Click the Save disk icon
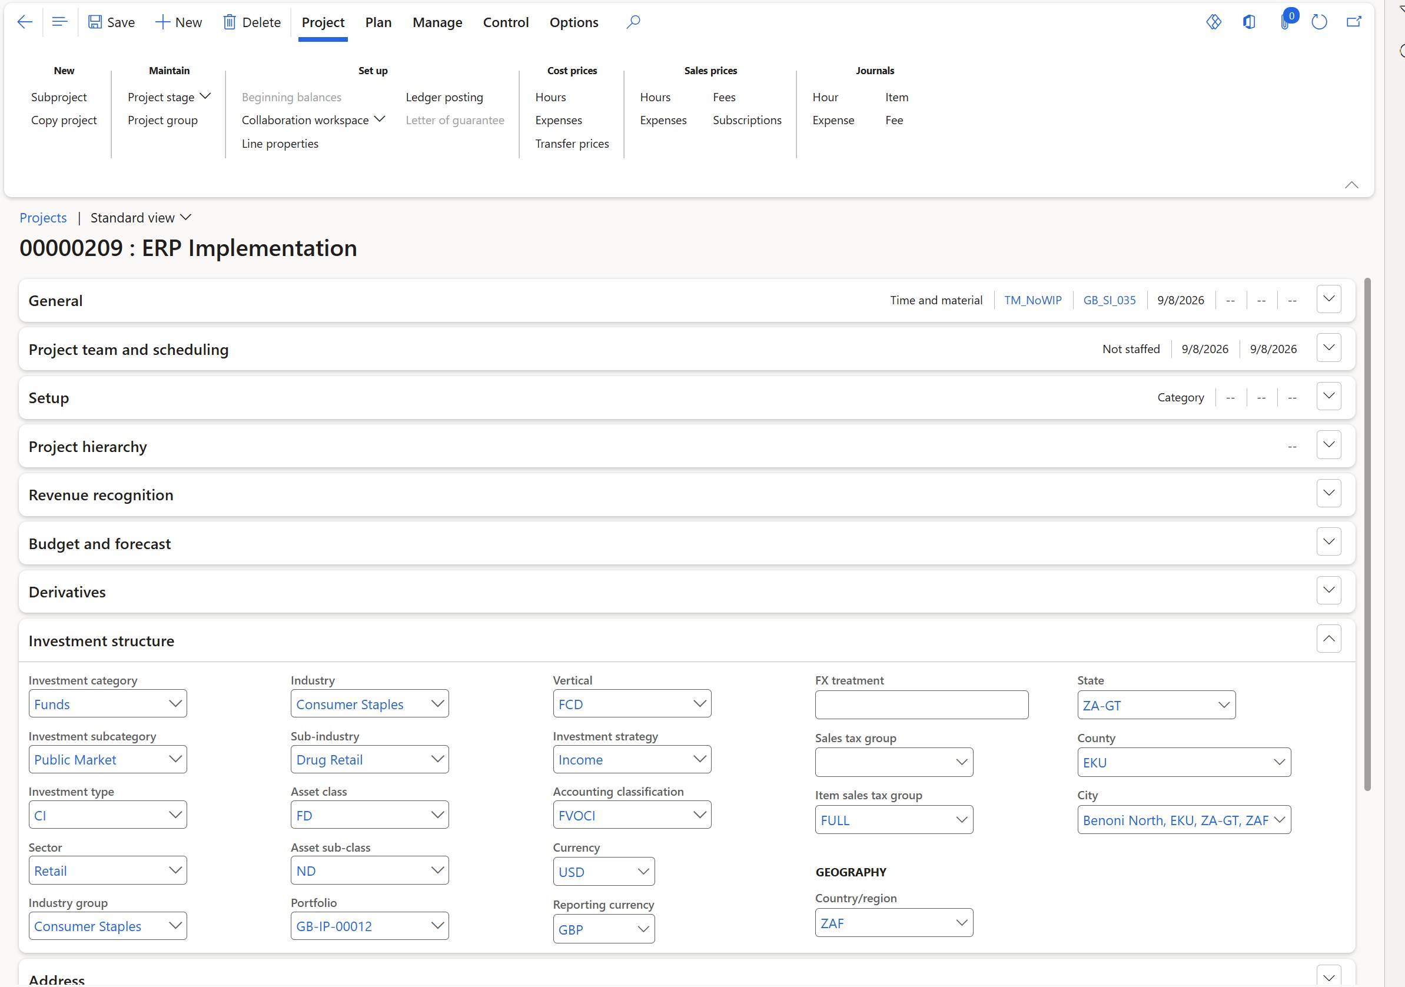1405x987 pixels. point(95,22)
